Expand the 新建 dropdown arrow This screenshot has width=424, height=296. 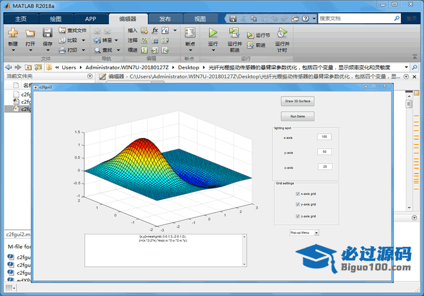[13, 50]
